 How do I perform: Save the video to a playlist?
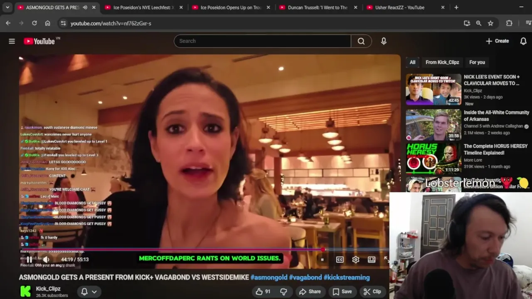pos(342,292)
